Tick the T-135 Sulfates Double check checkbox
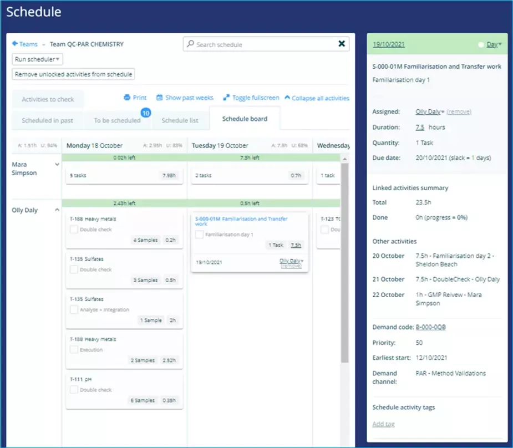Viewport: 513px width, 448px height. pyautogui.click(x=74, y=269)
